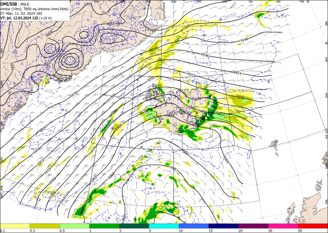Click the legend value 3

tap(120, 231)
